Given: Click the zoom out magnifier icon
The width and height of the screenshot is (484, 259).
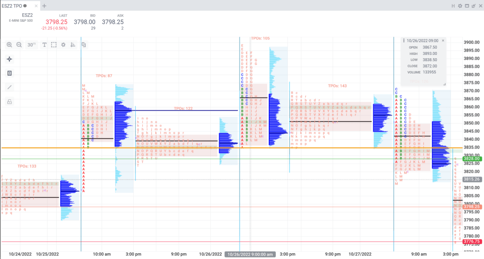Looking at the screenshot, I should click(19, 45).
